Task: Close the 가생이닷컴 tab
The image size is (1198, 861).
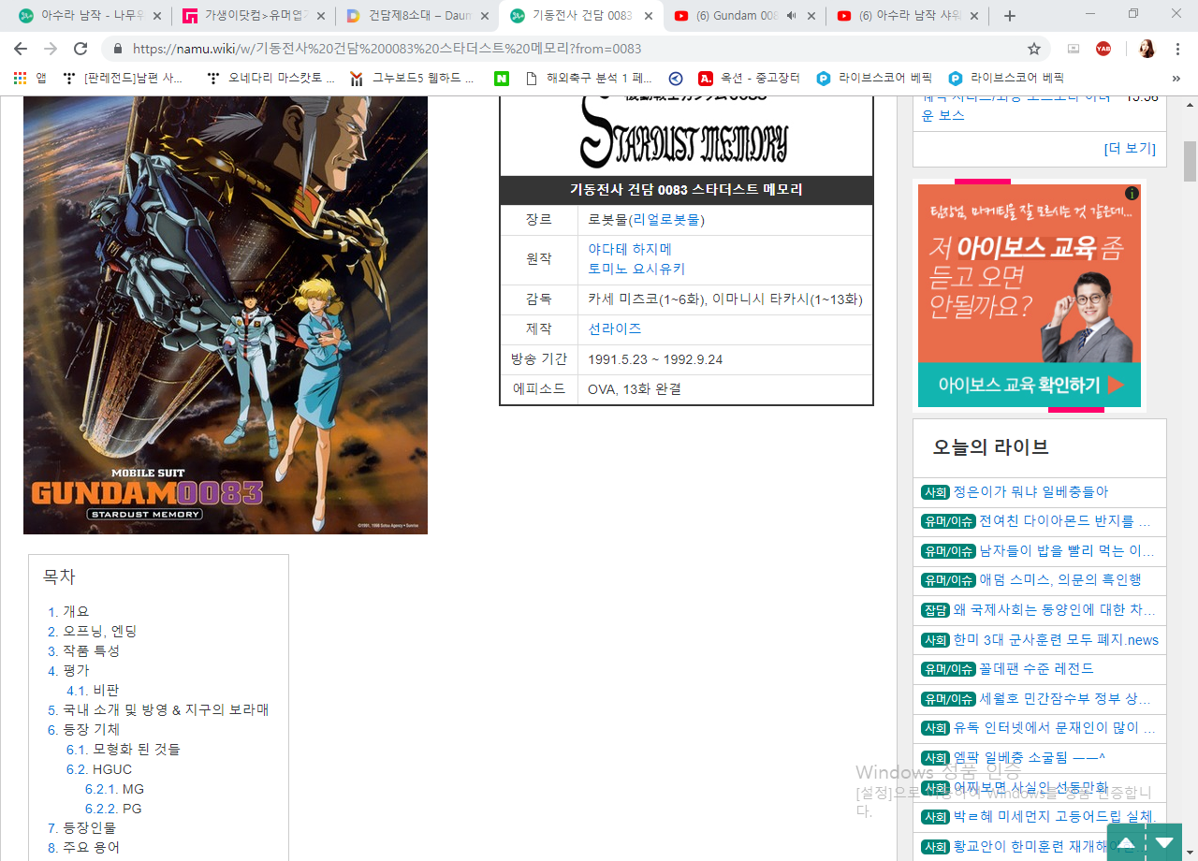Action: (321, 16)
